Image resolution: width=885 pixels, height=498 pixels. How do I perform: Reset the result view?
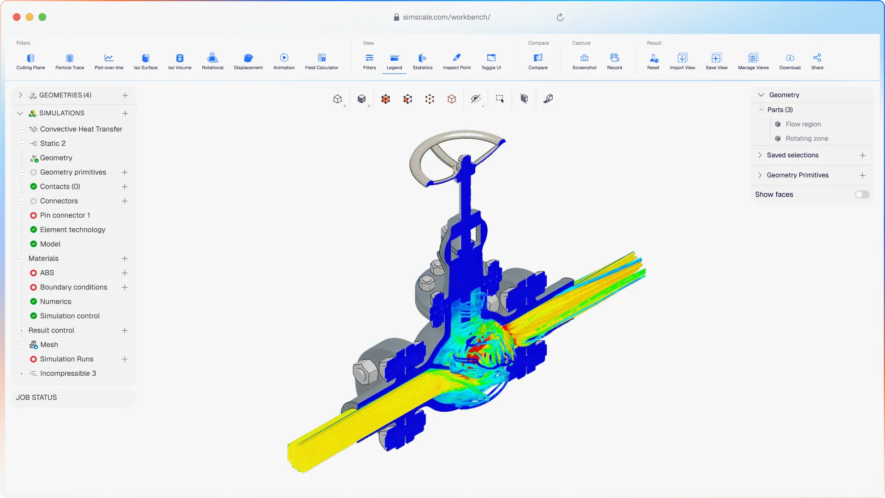[653, 62]
